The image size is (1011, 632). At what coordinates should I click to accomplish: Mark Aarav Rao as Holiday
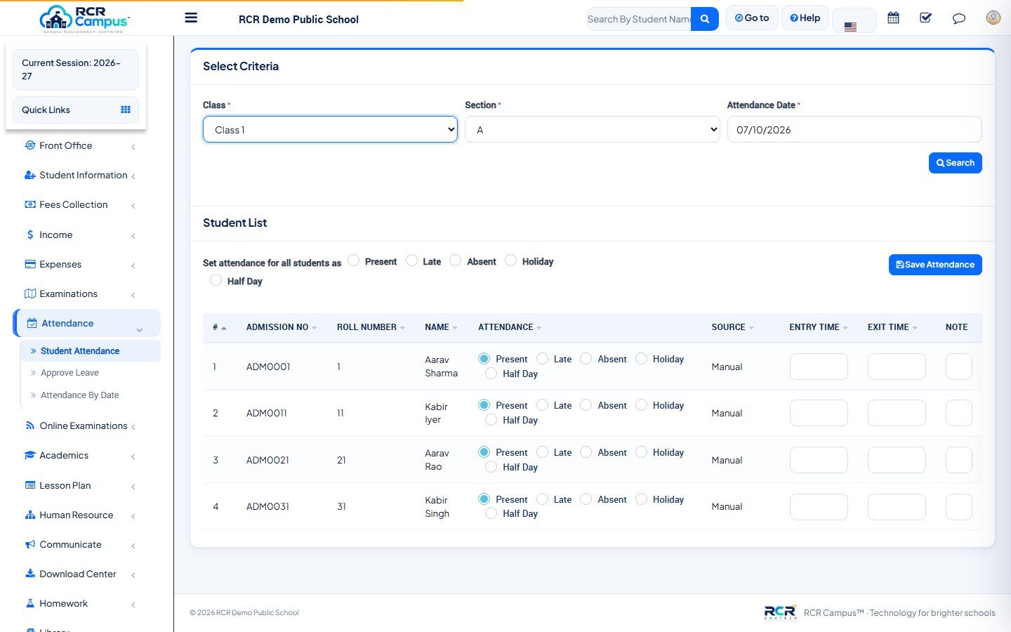pos(642,452)
